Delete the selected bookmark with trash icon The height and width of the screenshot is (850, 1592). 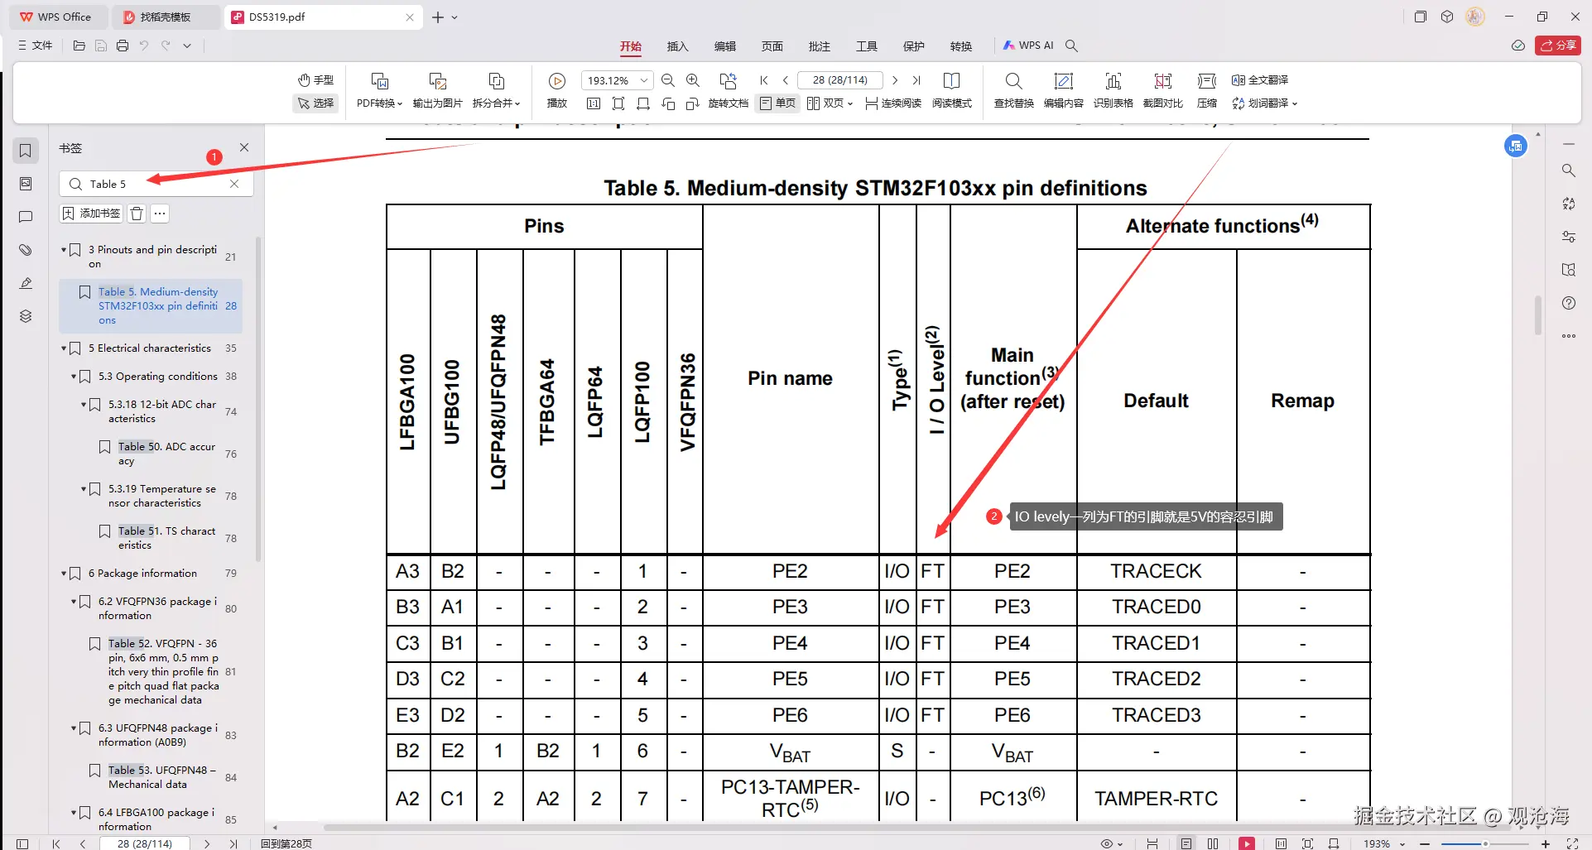[x=137, y=214]
